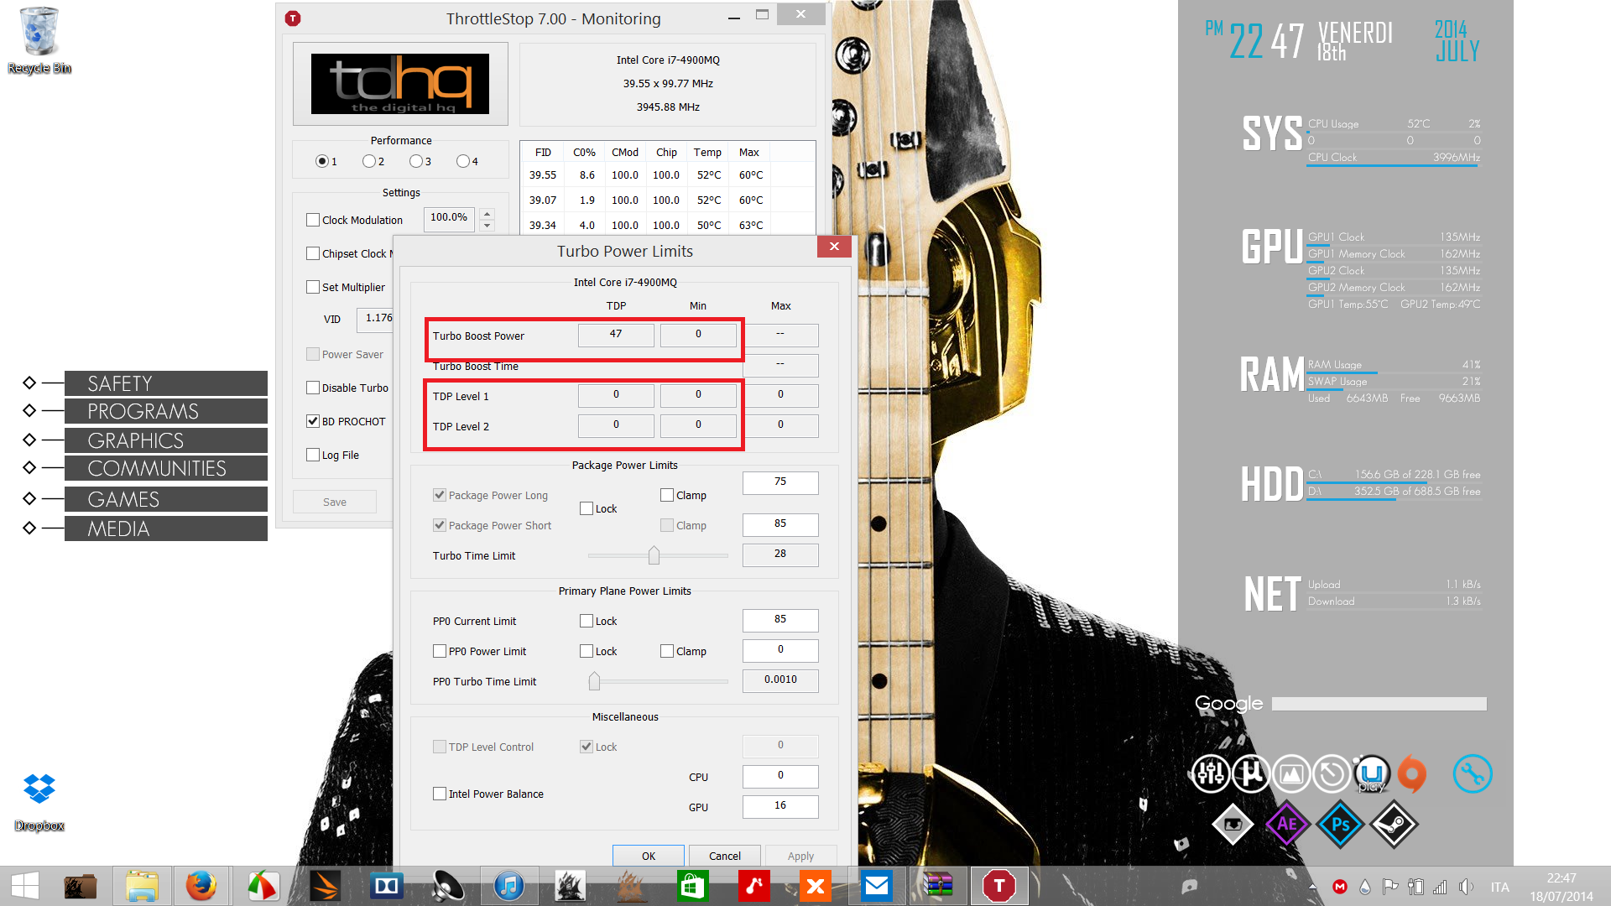Open iTunes from the taskbar
1611x906 pixels.
509,886
